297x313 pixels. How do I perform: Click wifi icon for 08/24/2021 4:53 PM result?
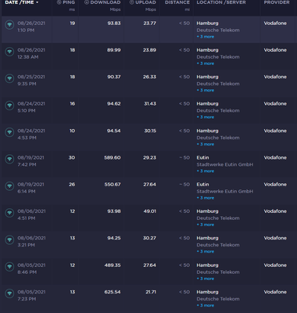pos(9,132)
